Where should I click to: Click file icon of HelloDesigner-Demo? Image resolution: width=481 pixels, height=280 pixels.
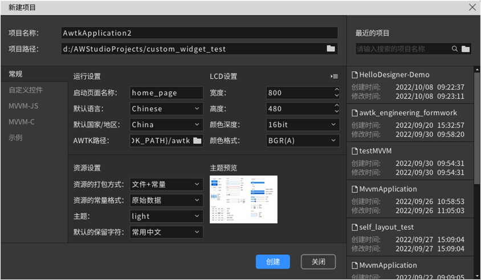tap(354, 75)
